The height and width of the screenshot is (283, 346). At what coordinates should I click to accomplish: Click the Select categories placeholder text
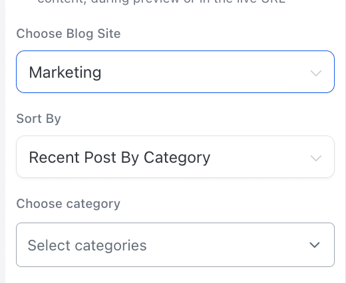87,245
